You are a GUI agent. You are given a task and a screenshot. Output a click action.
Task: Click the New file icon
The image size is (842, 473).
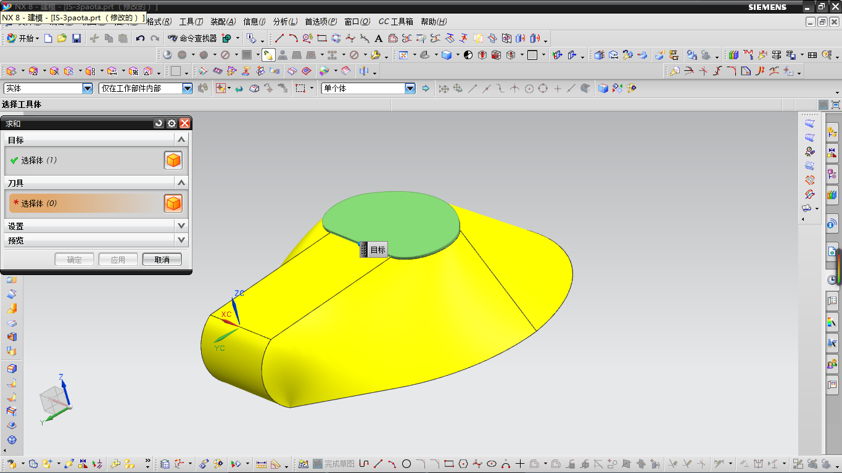[49, 38]
